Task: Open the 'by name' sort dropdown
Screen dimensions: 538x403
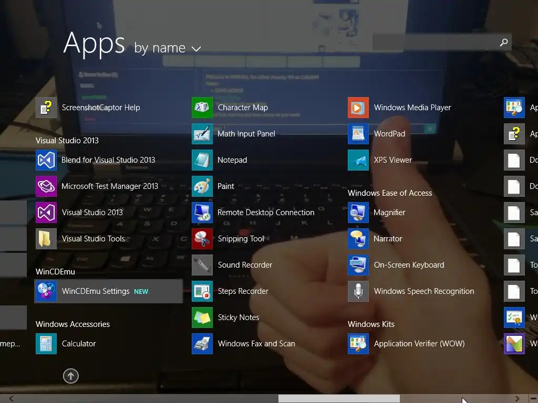Action: click(x=167, y=48)
